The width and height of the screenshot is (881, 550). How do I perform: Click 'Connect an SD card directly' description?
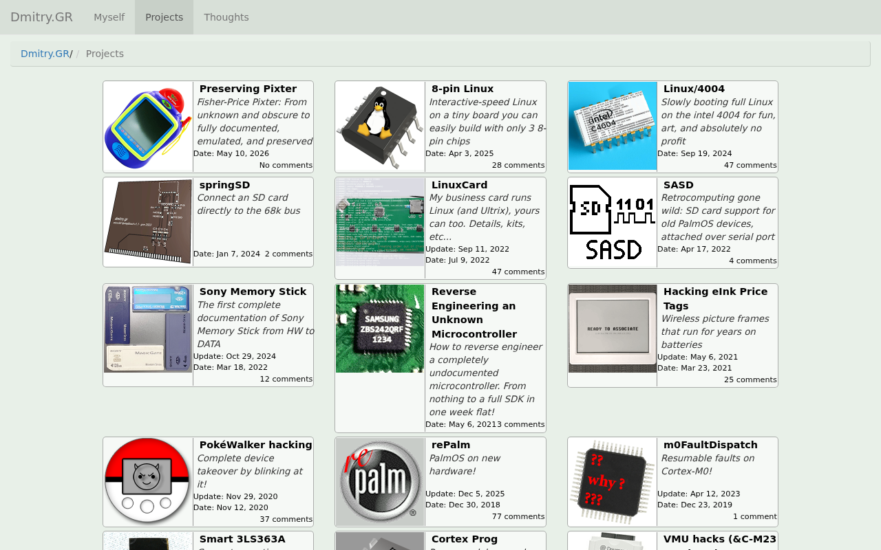pos(248,204)
